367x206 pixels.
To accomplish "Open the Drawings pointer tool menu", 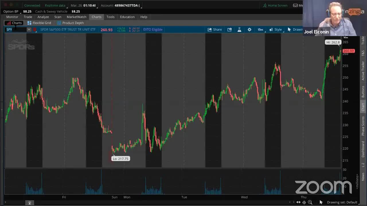I will [x=295, y=29].
